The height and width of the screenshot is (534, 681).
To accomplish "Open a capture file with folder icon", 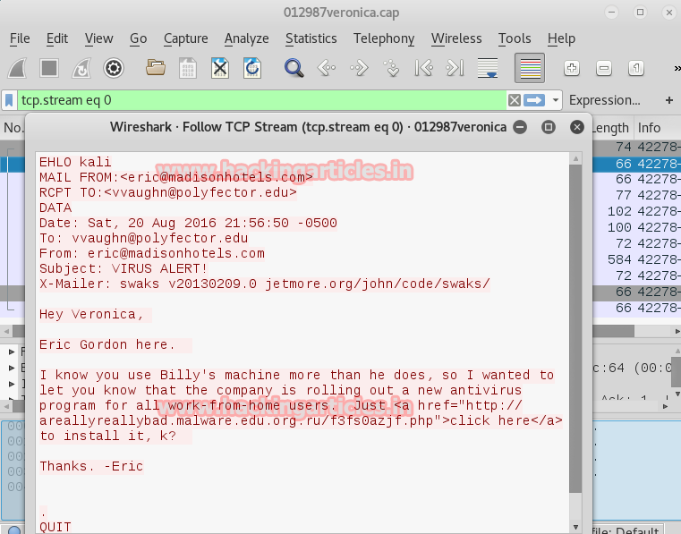I will [x=156, y=68].
